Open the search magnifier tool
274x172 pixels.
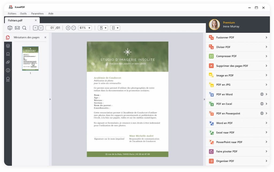coord(24,28)
